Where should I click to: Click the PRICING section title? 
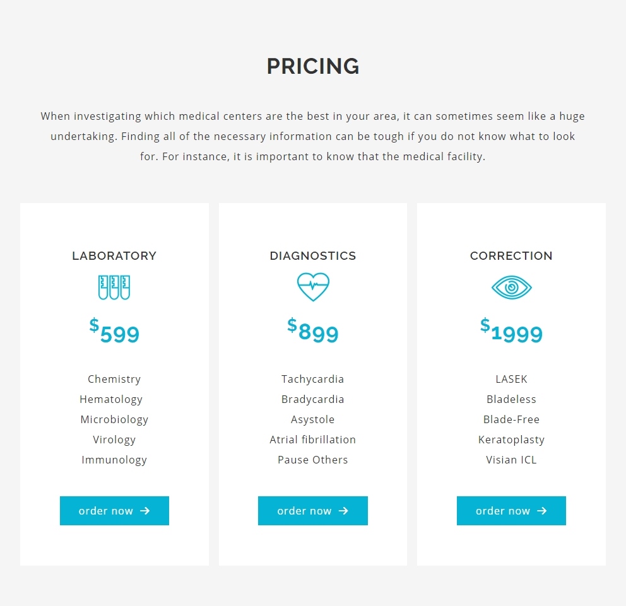pyautogui.click(x=313, y=66)
